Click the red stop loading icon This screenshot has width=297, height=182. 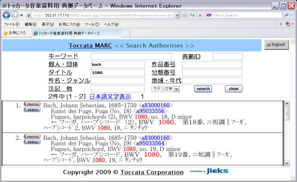coord(200,15)
